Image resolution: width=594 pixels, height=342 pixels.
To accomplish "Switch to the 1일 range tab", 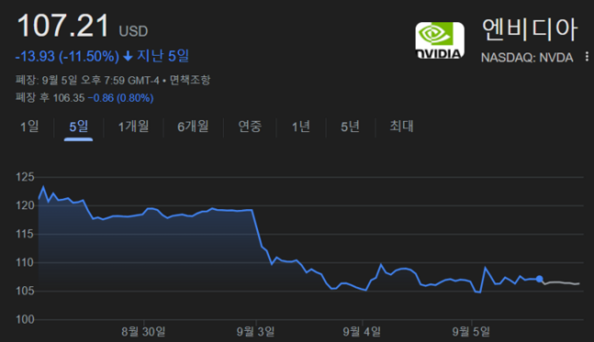I will pos(29,127).
